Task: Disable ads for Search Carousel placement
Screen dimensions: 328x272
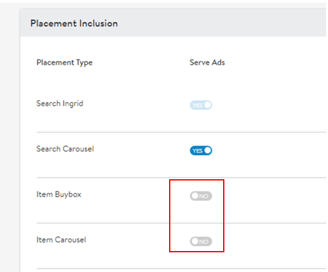Action: pos(201,151)
